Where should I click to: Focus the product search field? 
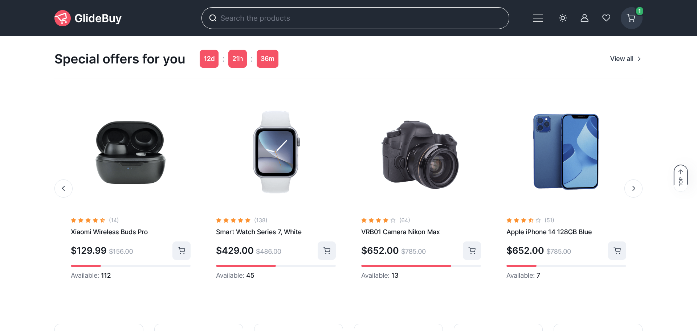(x=355, y=18)
